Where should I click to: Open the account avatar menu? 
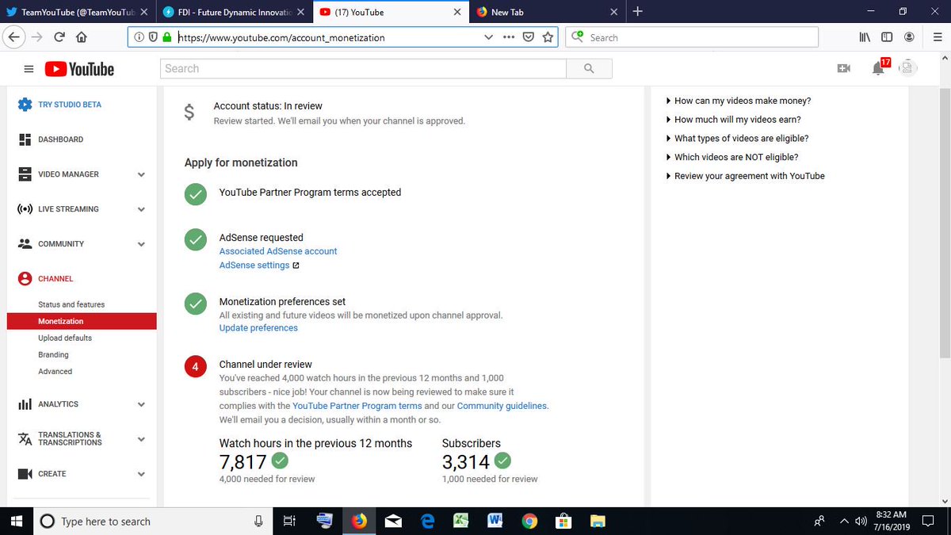coord(908,69)
